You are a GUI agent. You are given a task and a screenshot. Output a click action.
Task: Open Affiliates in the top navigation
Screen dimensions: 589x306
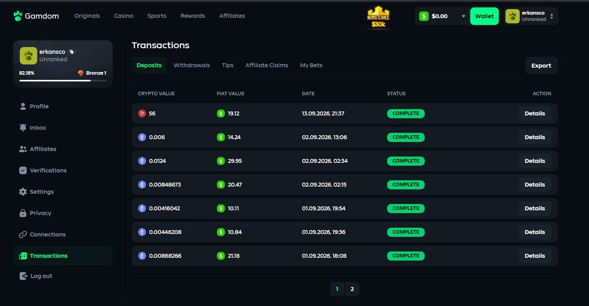(x=232, y=16)
